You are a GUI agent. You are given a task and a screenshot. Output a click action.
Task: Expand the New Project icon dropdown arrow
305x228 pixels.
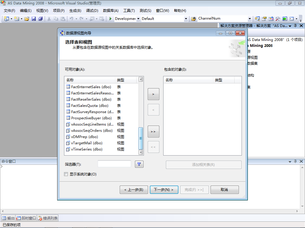[11, 19]
